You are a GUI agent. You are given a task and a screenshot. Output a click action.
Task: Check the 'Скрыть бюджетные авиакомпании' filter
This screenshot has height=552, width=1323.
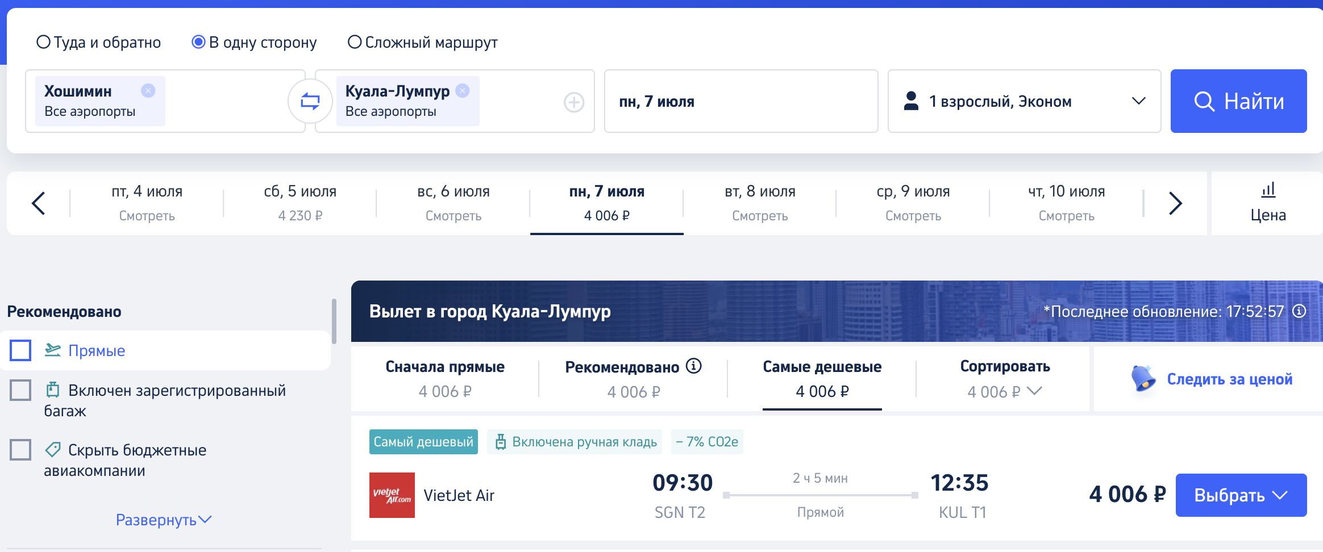click(x=20, y=450)
